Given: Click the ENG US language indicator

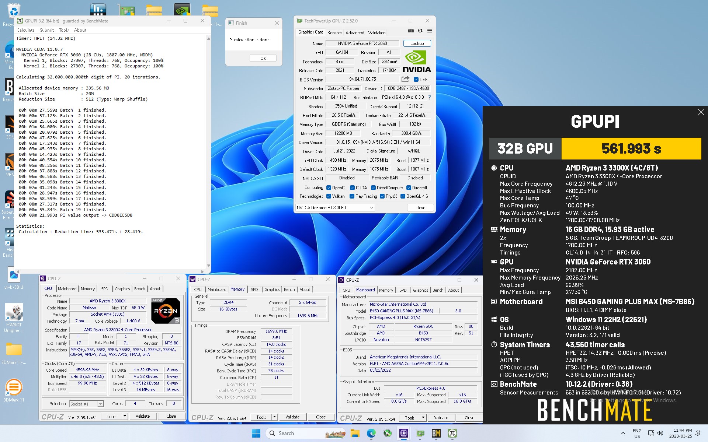Looking at the screenshot, I should 637,433.
